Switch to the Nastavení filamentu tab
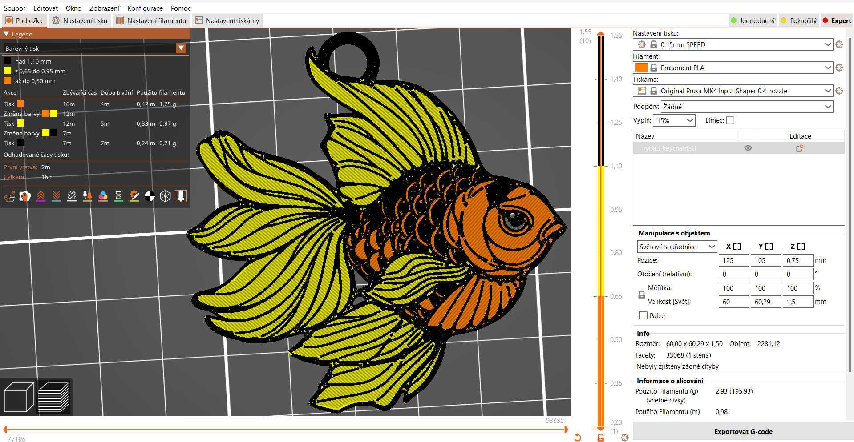The image size is (854, 442). click(151, 20)
